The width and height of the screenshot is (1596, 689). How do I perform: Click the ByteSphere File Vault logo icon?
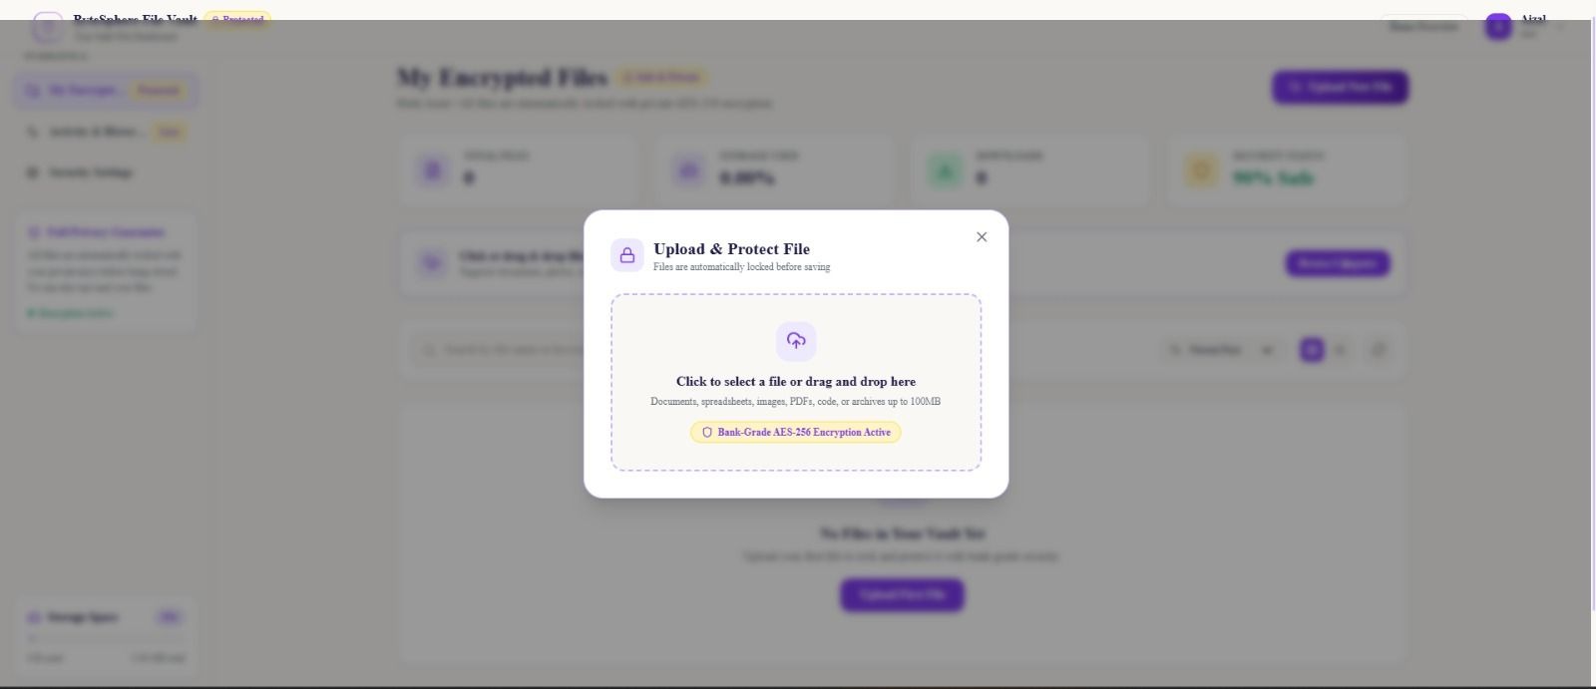pos(48,27)
